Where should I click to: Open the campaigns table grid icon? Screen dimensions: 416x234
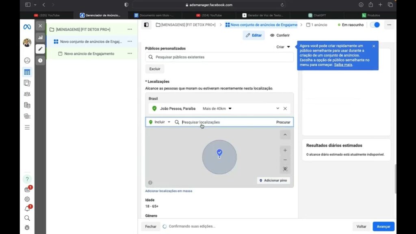tap(27, 72)
